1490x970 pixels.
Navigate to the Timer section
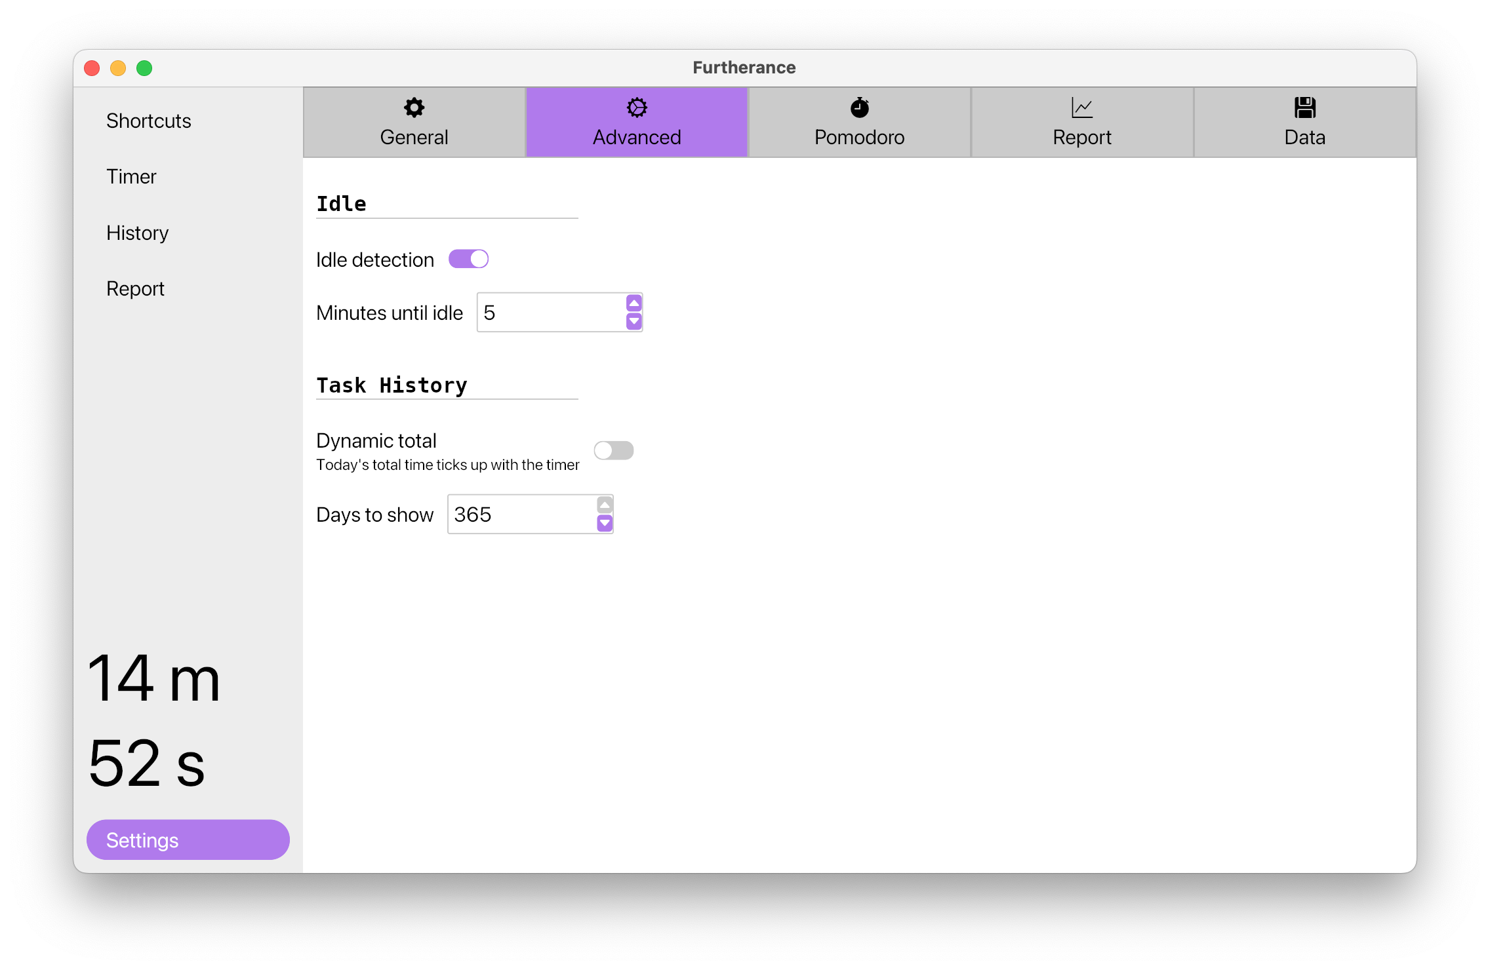129,176
